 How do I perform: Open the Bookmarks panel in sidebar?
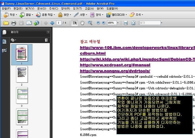click(4, 41)
